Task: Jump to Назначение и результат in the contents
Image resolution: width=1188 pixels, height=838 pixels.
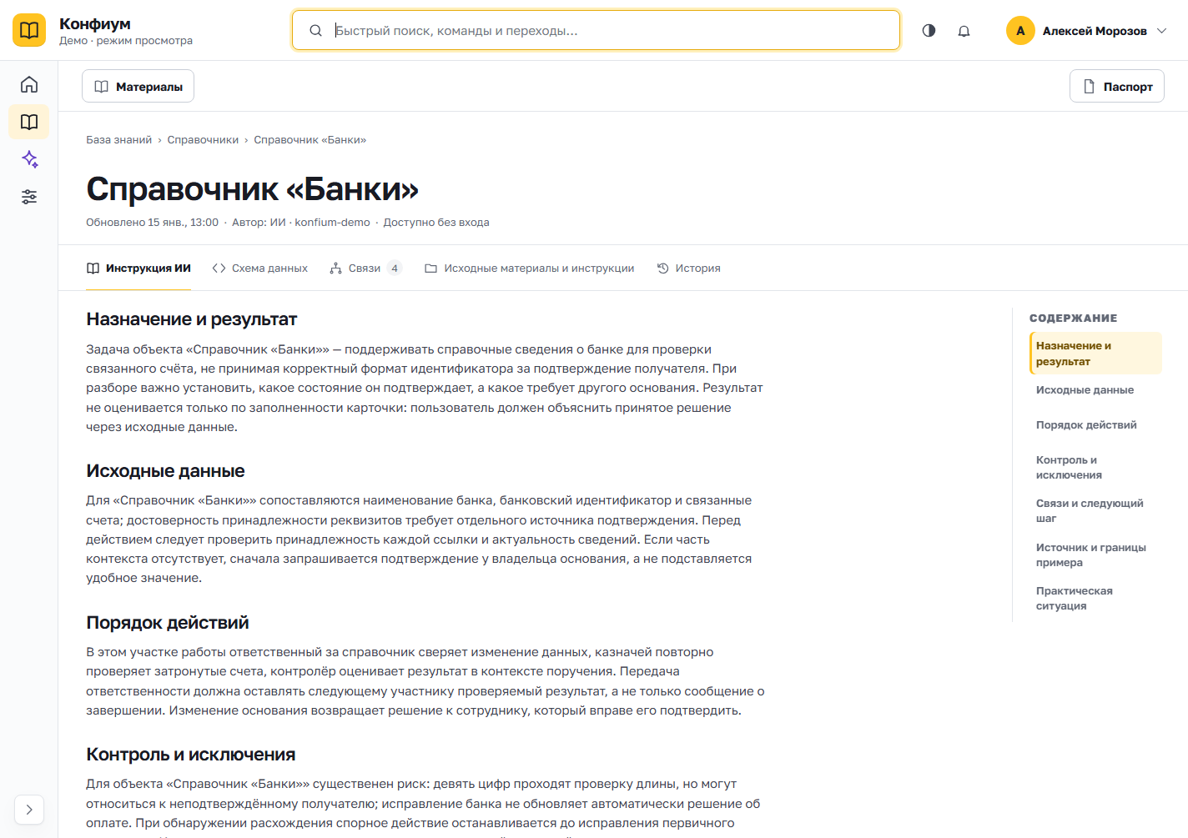Action: pyautogui.click(x=1095, y=354)
